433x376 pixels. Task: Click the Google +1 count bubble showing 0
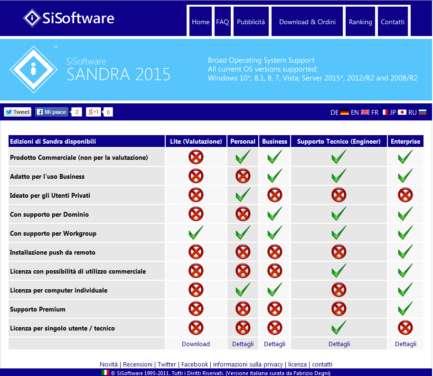108,112
